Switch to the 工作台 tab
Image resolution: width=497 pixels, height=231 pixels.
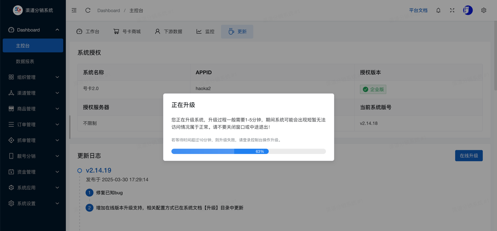tap(88, 32)
